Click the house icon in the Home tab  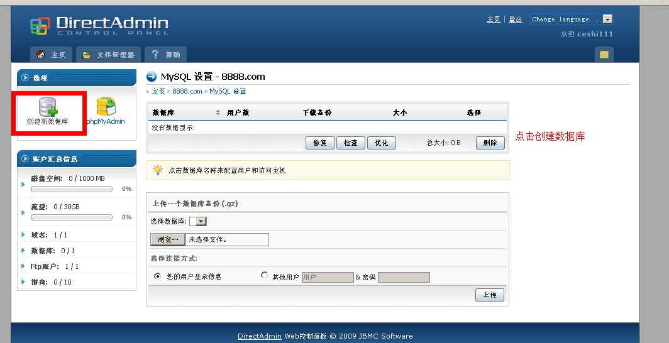[x=41, y=55]
